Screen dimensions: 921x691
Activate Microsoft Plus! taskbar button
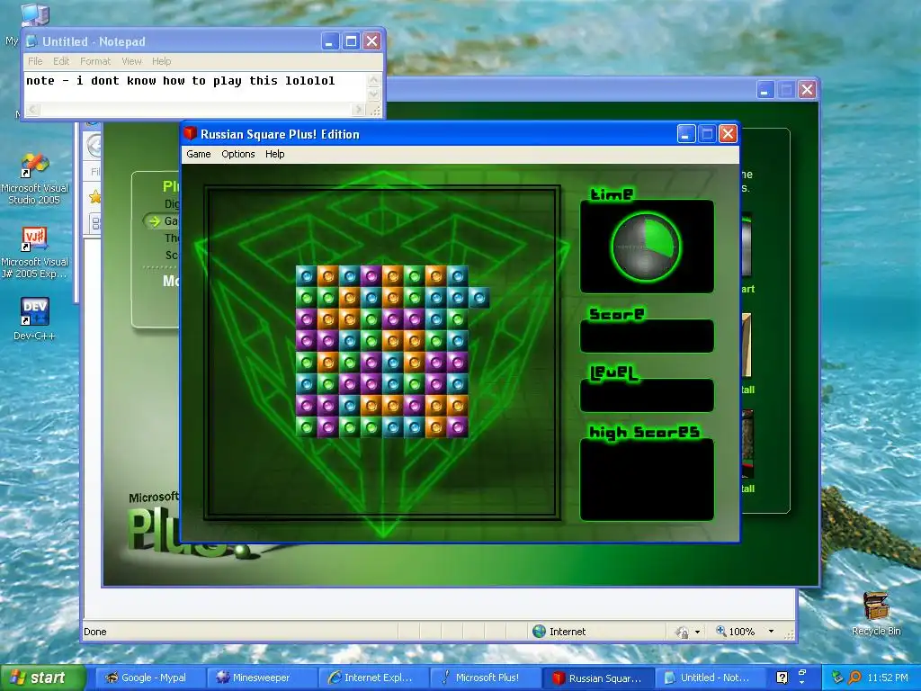pyautogui.click(x=487, y=678)
